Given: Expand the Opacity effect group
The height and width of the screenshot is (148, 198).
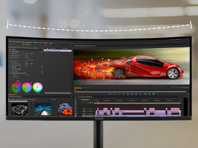Looking at the screenshot, I should (x=9, y=67).
